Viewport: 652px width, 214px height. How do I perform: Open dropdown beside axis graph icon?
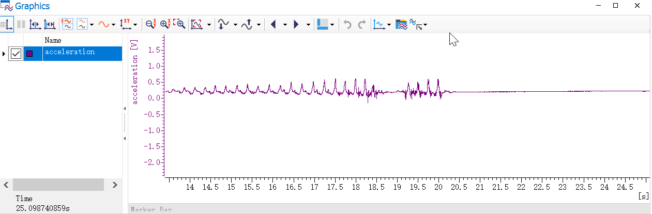pyautogui.click(x=388, y=24)
